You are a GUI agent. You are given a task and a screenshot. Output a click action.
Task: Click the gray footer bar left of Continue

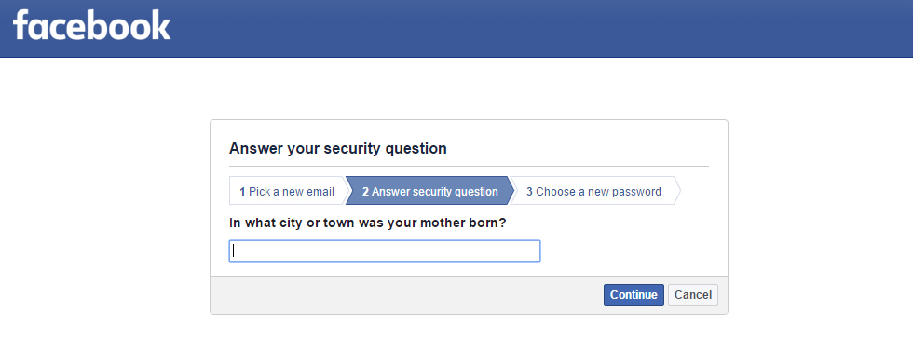click(407, 295)
